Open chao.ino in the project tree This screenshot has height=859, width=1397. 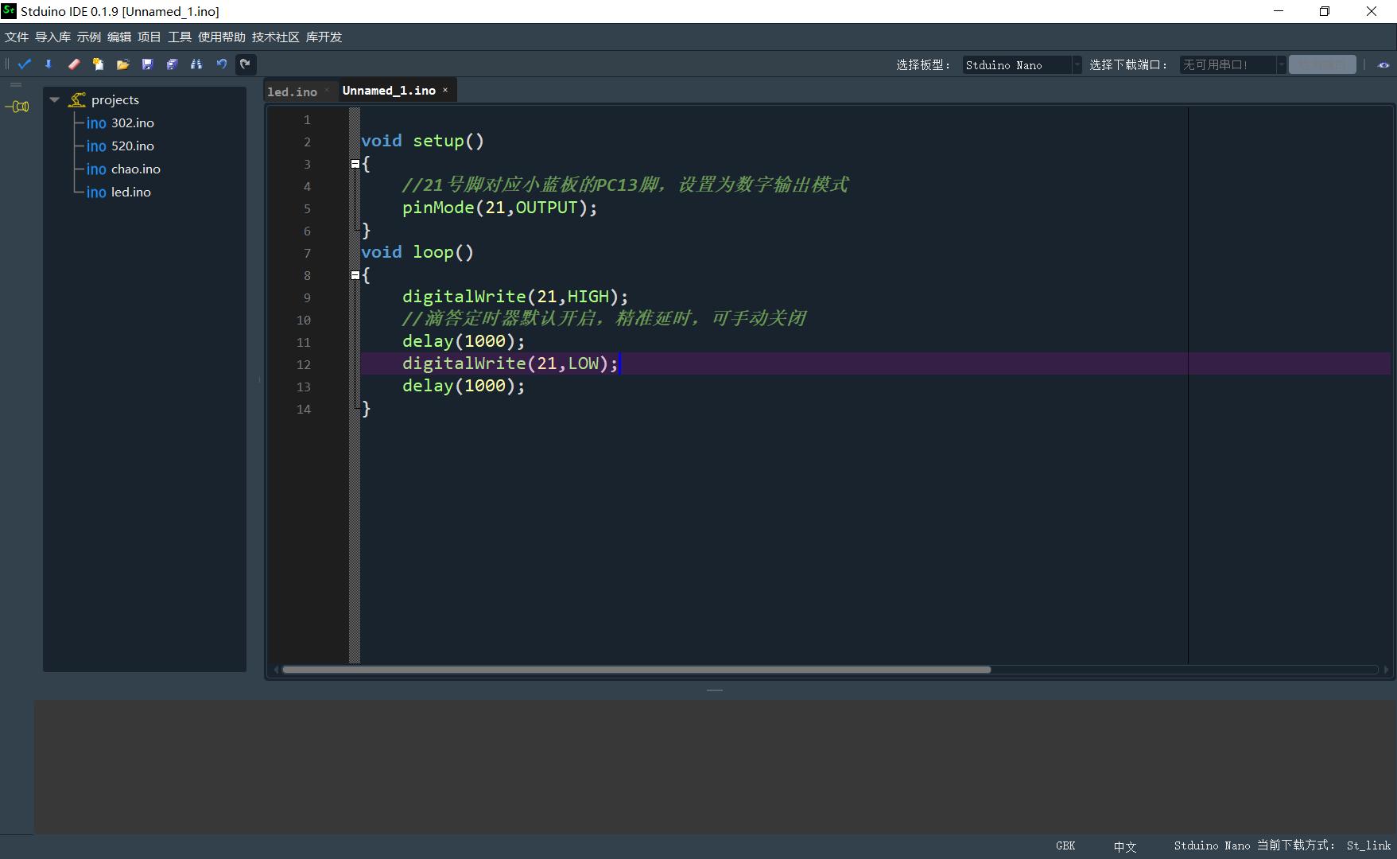tap(135, 169)
